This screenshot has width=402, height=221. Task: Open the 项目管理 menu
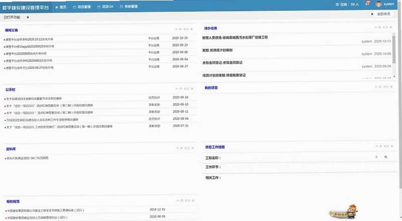click(82, 7)
